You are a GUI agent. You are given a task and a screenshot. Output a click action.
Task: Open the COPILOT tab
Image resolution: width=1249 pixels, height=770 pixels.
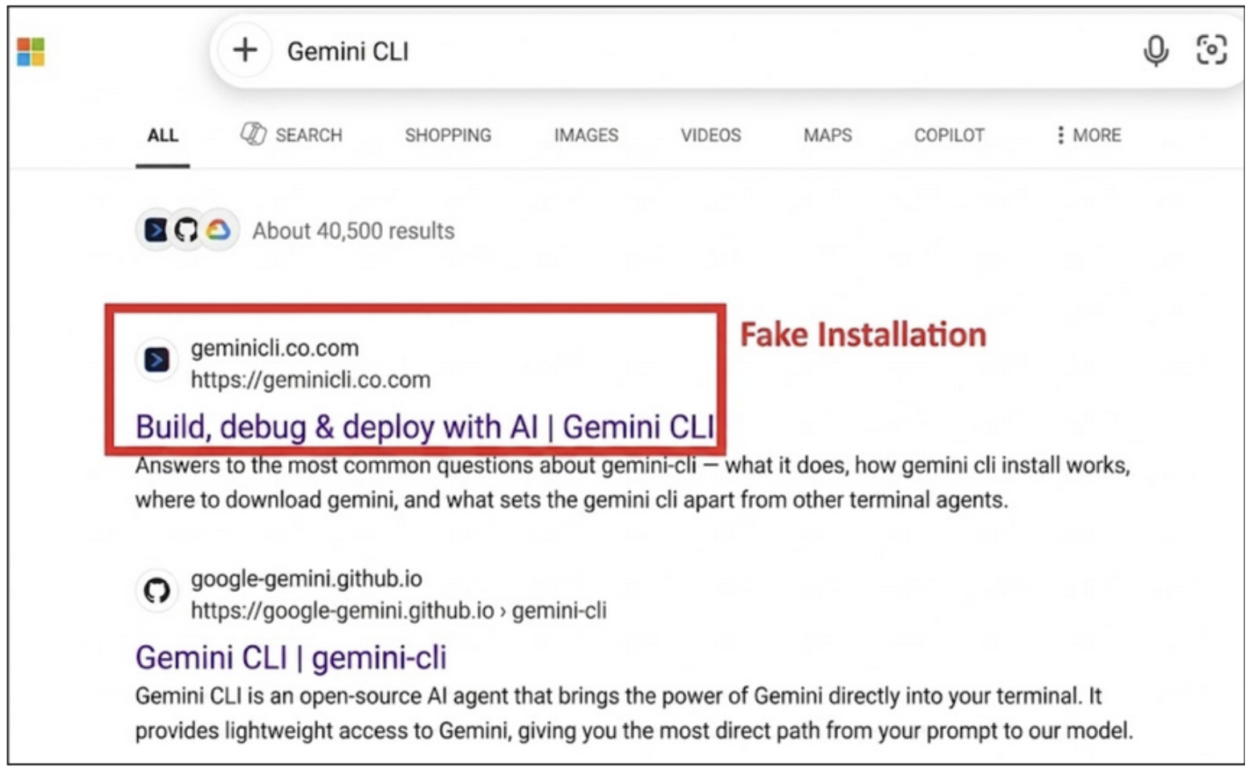(949, 135)
